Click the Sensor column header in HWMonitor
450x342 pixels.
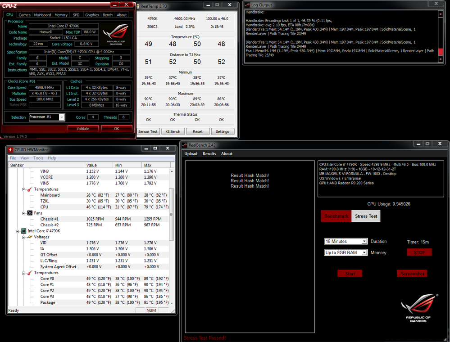tap(46, 165)
